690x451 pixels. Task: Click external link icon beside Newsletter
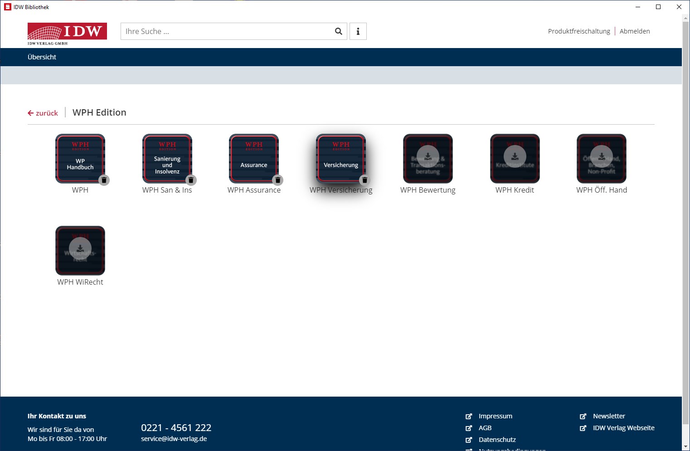(x=583, y=416)
